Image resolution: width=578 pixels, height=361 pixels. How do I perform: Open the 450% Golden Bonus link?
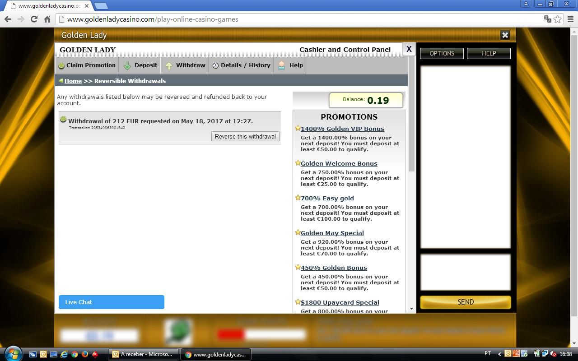(334, 268)
